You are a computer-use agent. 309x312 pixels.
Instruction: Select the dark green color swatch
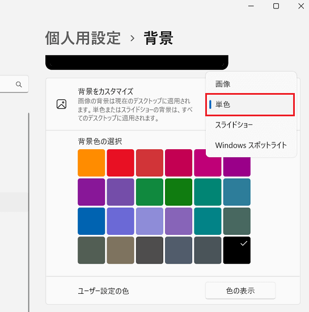click(x=179, y=192)
